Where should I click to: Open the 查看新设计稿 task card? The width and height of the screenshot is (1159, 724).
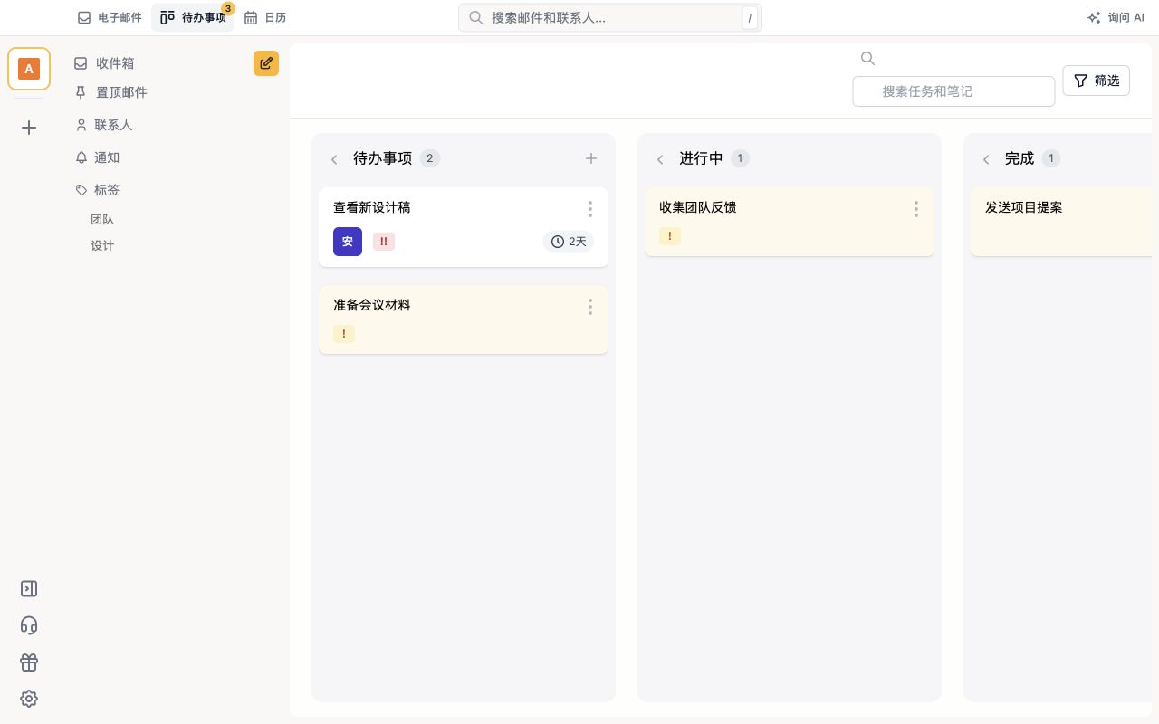pyautogui.click(x=464, y=227)
